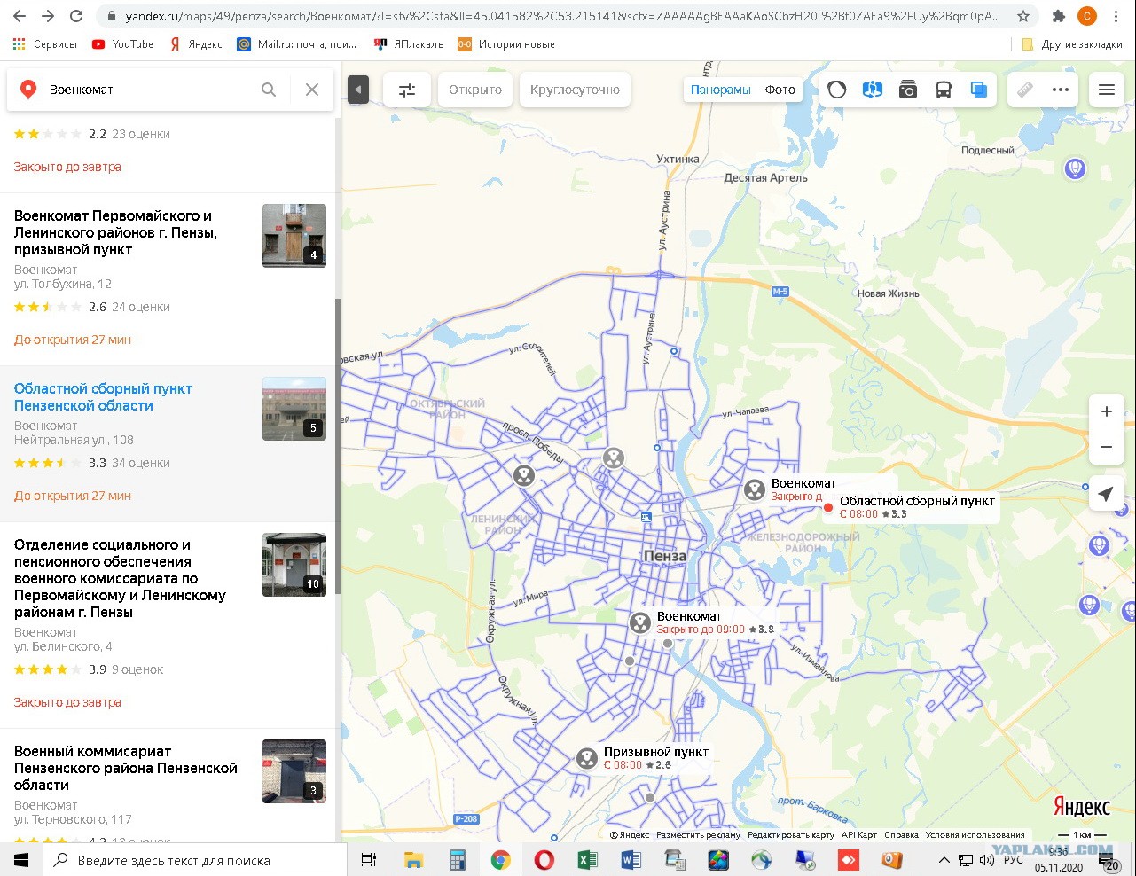The image size is (1136, 876).
Task: Toggle the traffic layer circle icon
Action: tap(837, 90)
